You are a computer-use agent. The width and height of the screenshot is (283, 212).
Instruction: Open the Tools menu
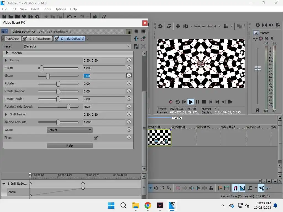pyautogui.click(x=46, y=9)
